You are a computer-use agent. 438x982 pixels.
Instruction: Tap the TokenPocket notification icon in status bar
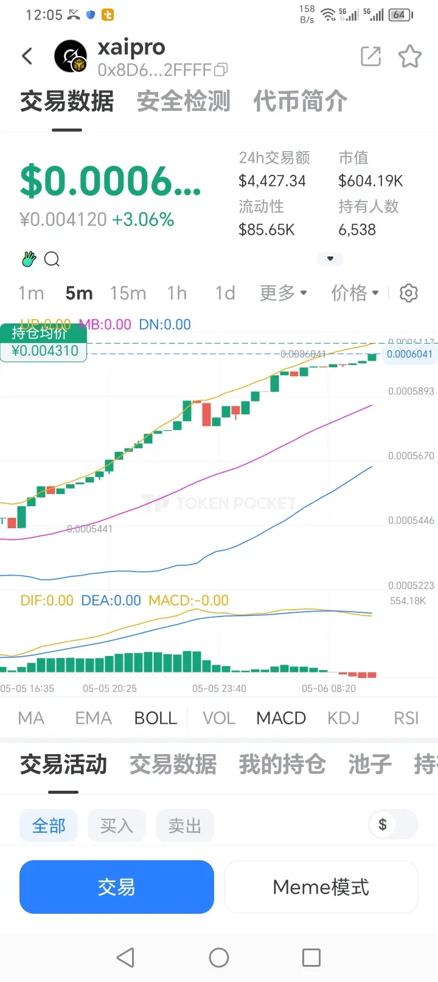(x=108, y=15)
